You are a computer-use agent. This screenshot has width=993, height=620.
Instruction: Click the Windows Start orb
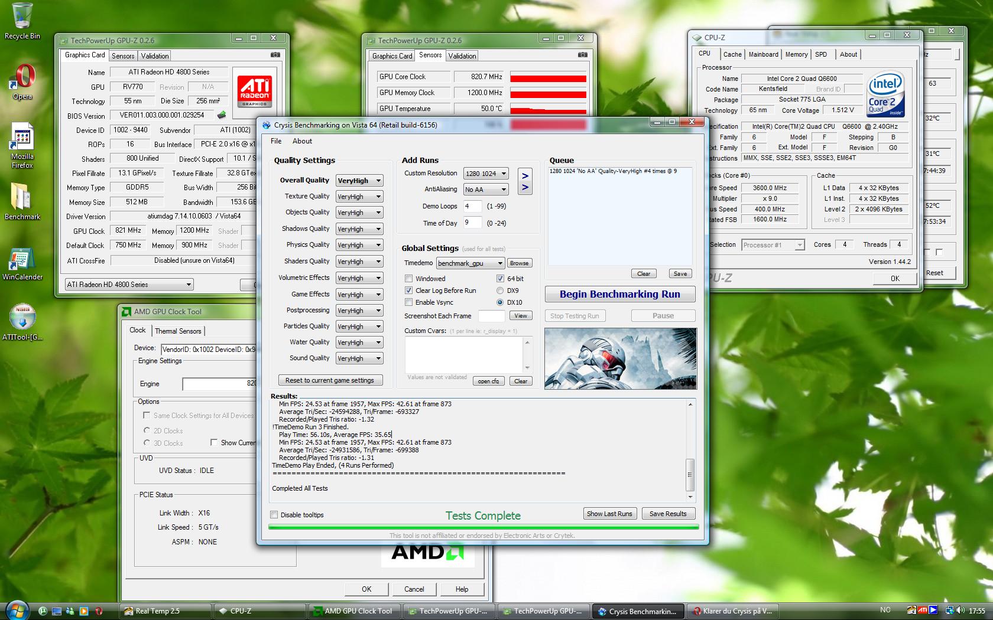point(16,610)
